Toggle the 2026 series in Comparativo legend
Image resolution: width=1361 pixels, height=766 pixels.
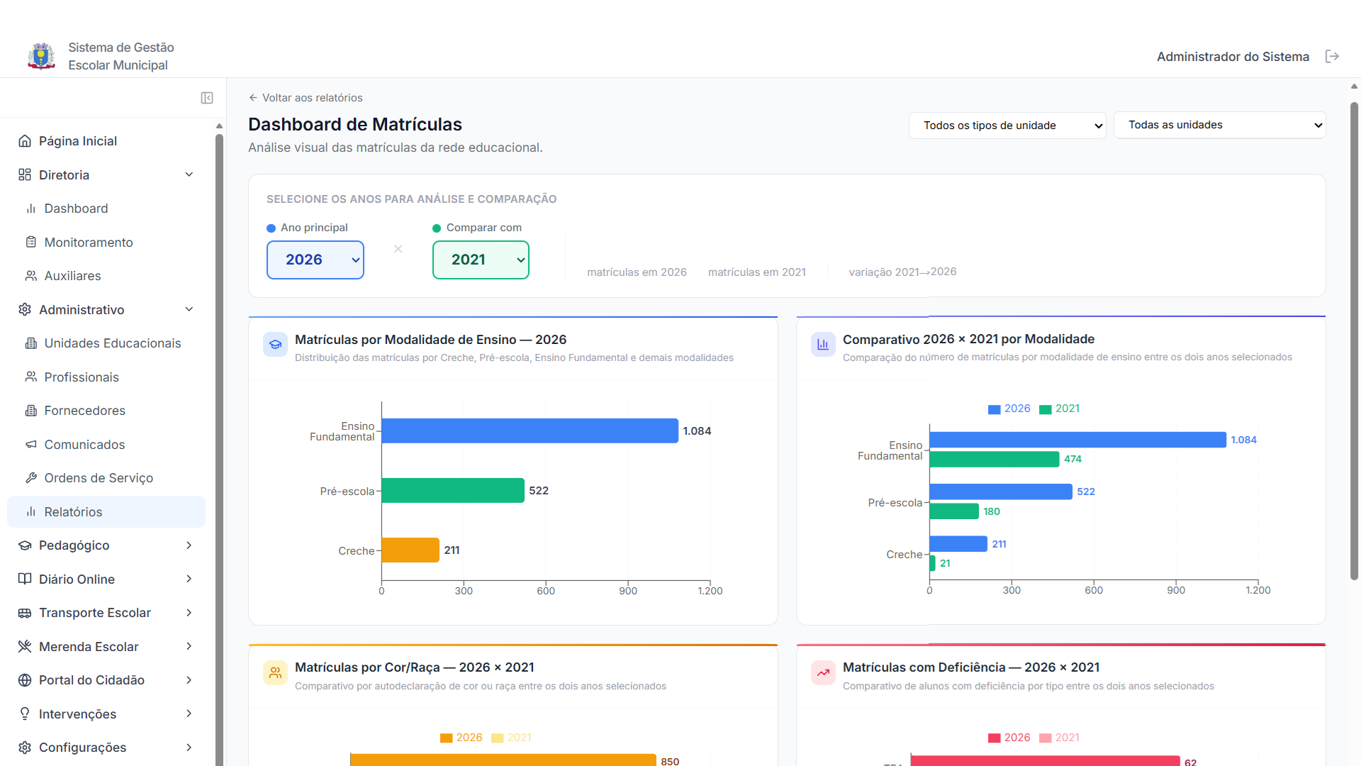1009,409
